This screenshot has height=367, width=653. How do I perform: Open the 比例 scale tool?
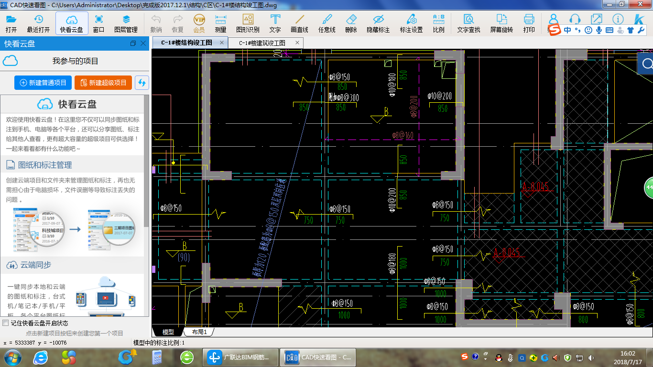pos(438,23)
